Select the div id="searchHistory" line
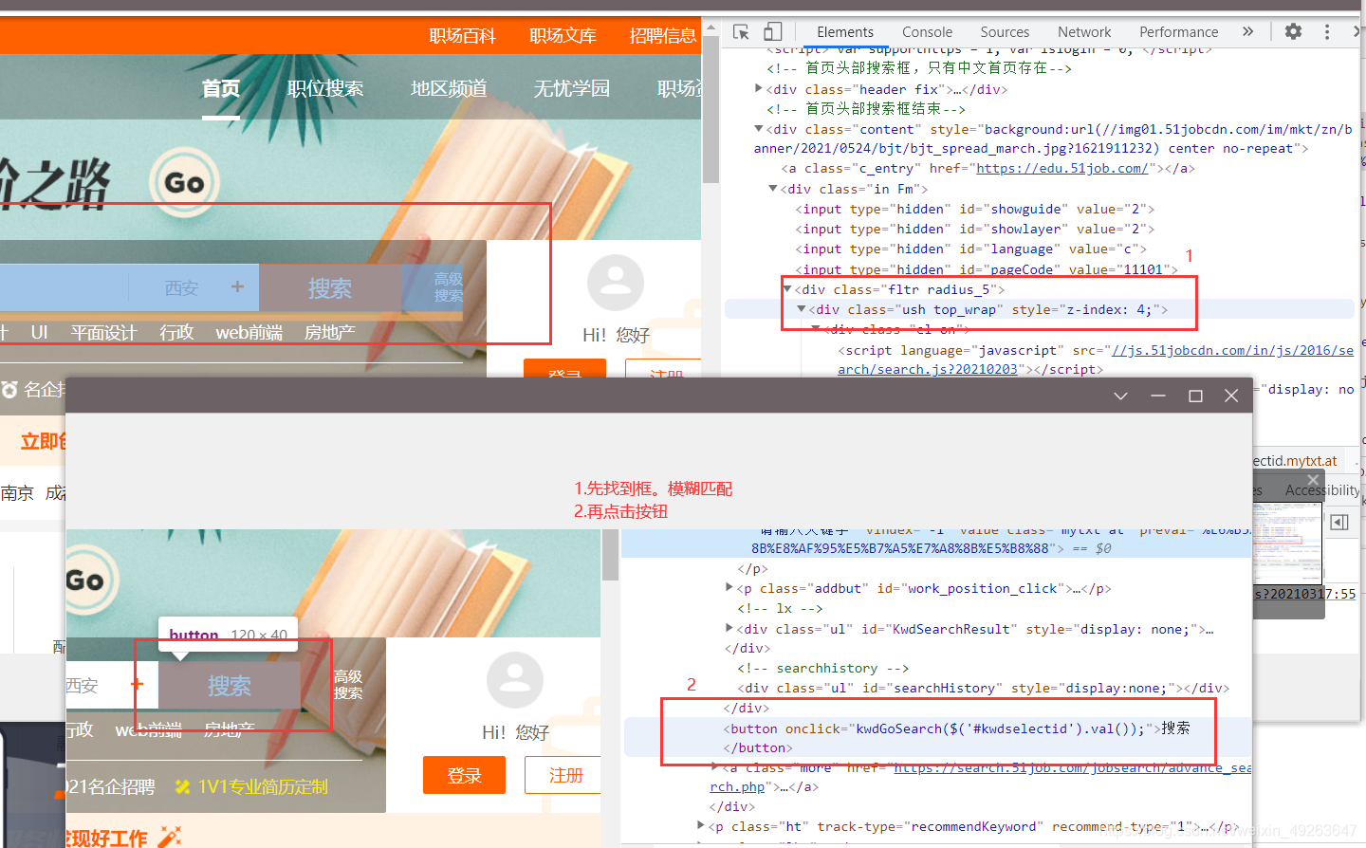Viewport: 1366px width, 848px height. pos(985,689)
